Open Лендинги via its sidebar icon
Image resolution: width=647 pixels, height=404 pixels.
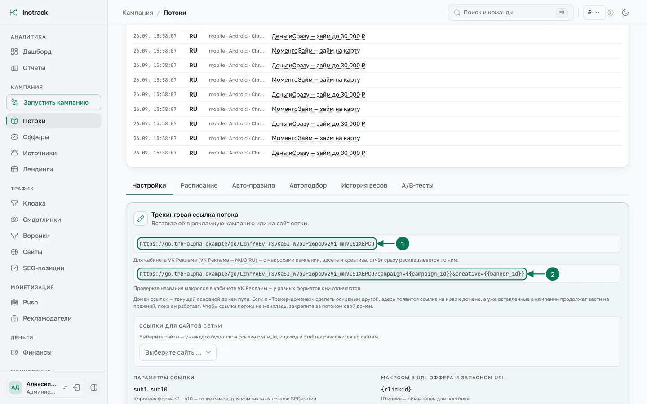pos(14,169)
